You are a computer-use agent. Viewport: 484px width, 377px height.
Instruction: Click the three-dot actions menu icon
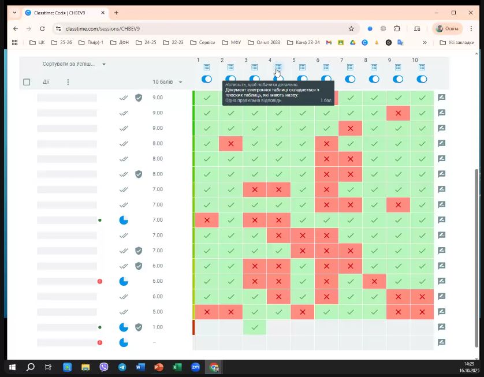(68, 82)
